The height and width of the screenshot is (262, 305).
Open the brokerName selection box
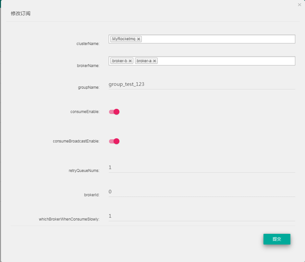[202, 61]
